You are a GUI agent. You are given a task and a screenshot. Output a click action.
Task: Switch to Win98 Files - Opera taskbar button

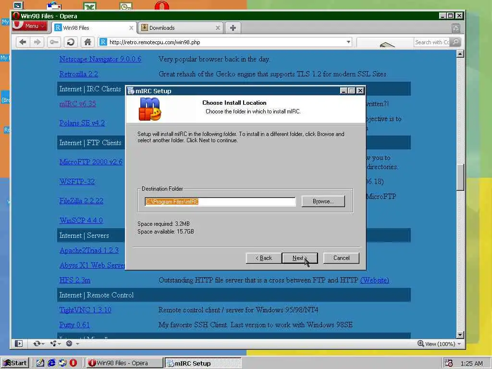pyautogui.click(x=124, y=363)
